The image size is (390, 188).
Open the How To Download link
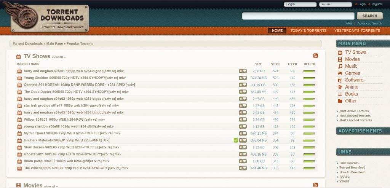coord(352,172)
